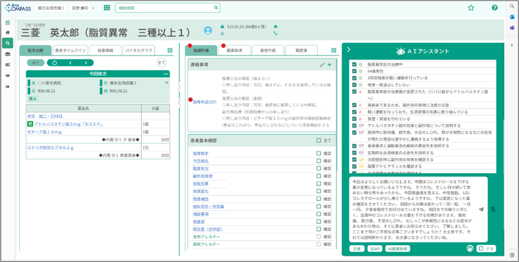Click the SOAP button

(373, 248)
